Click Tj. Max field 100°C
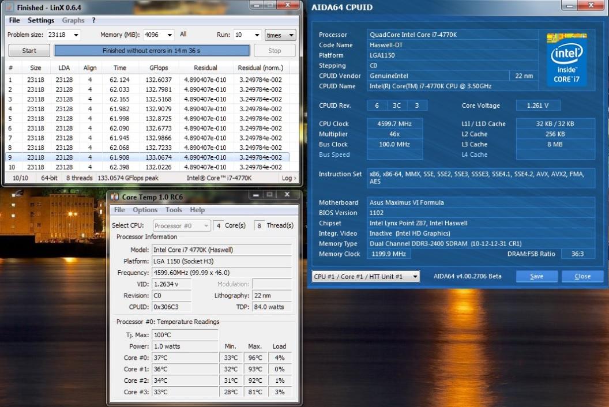 185,335
